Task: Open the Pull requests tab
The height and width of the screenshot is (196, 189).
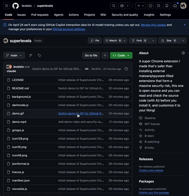Action: point(40,15)
